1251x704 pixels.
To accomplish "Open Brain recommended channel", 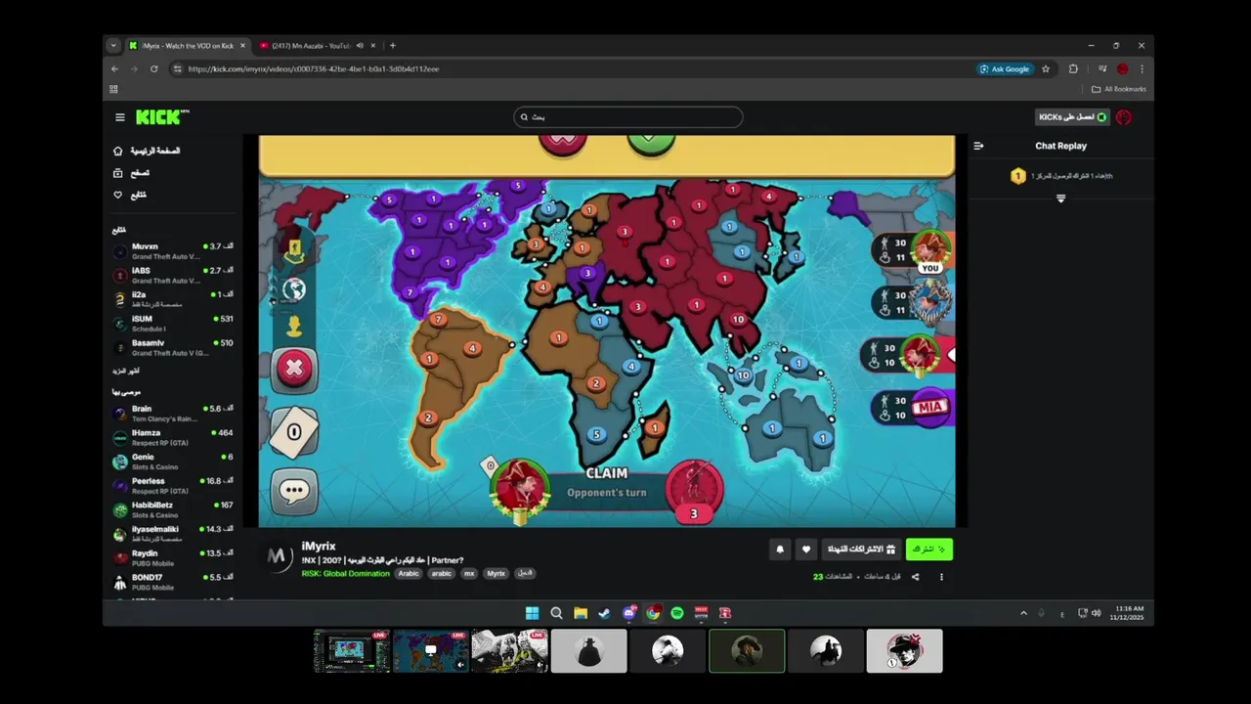I will [173, 414].
